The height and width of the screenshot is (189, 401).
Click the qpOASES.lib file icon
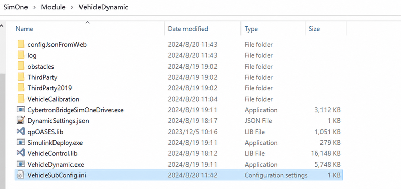(x=21, y=132)
